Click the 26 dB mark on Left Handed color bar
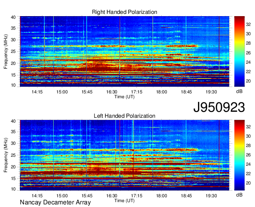 [248, 155]
